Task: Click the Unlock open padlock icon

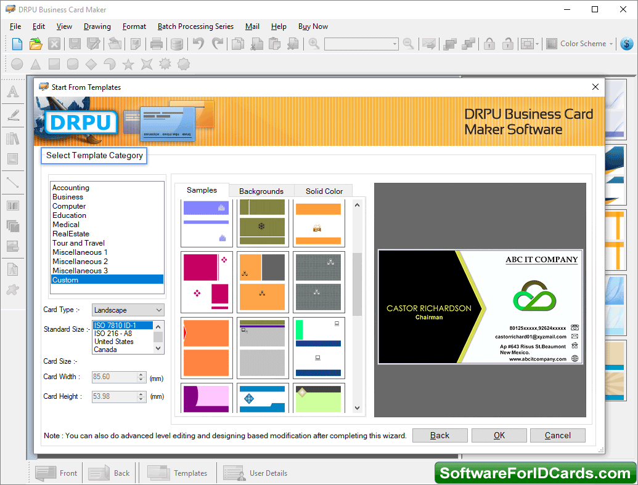Action: tap(507, 44)
